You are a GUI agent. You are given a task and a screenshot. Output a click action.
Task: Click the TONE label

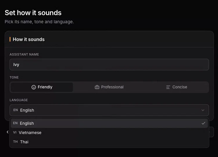pos(14,77)
